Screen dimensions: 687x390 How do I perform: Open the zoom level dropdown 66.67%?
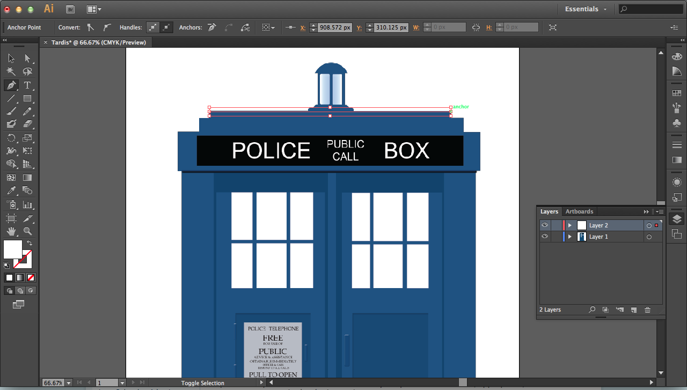[68, 383]
